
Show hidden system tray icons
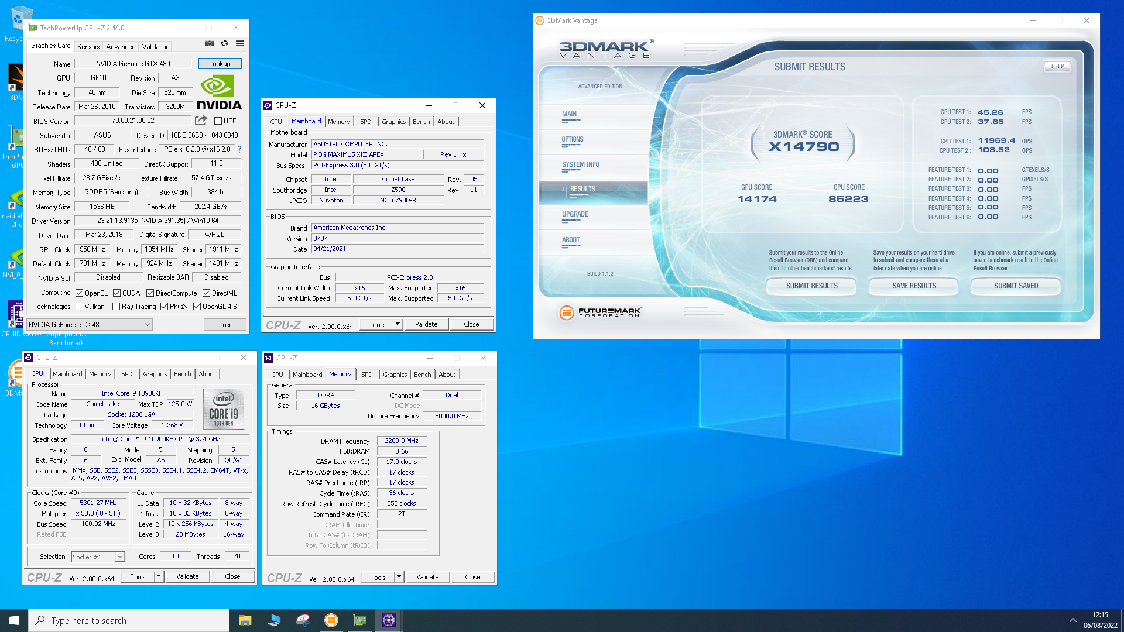[x=1072, y=620]
